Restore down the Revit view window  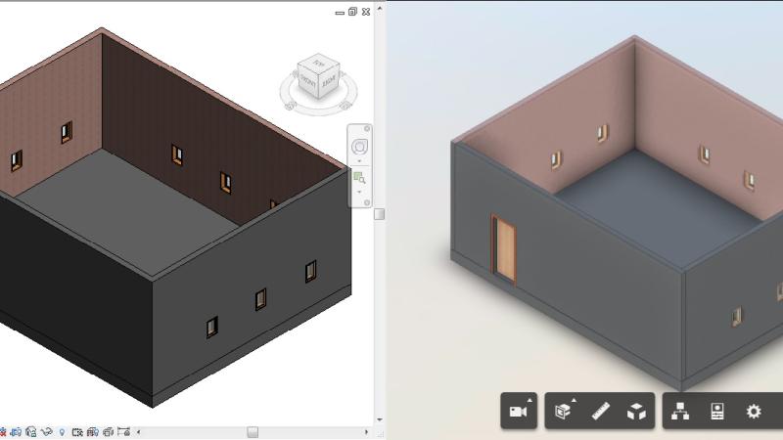pos(352,12)
